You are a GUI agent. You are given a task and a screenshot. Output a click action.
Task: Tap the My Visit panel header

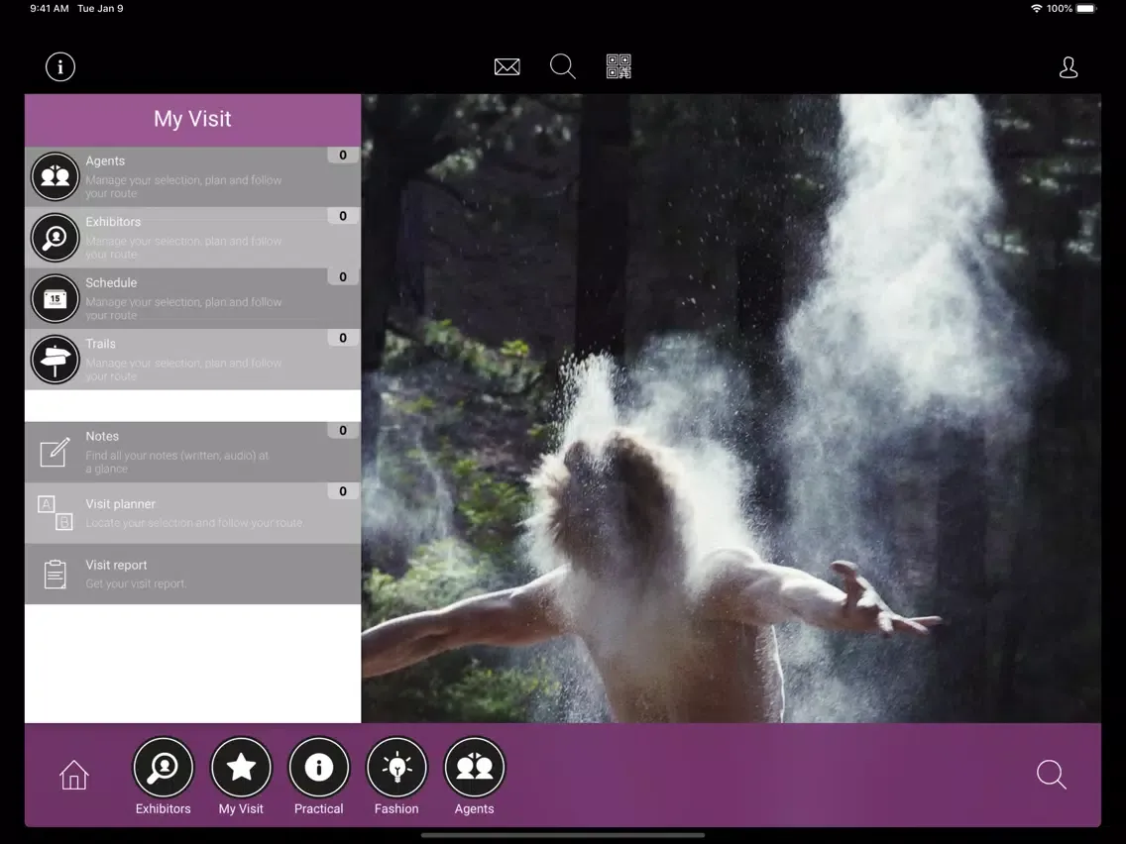click(x=192, y=120)
